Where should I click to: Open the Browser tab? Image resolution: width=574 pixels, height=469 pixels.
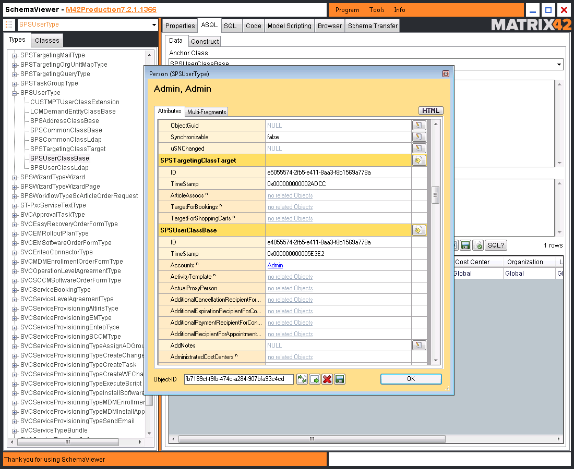pyautogui.click(x=329, y=26)
